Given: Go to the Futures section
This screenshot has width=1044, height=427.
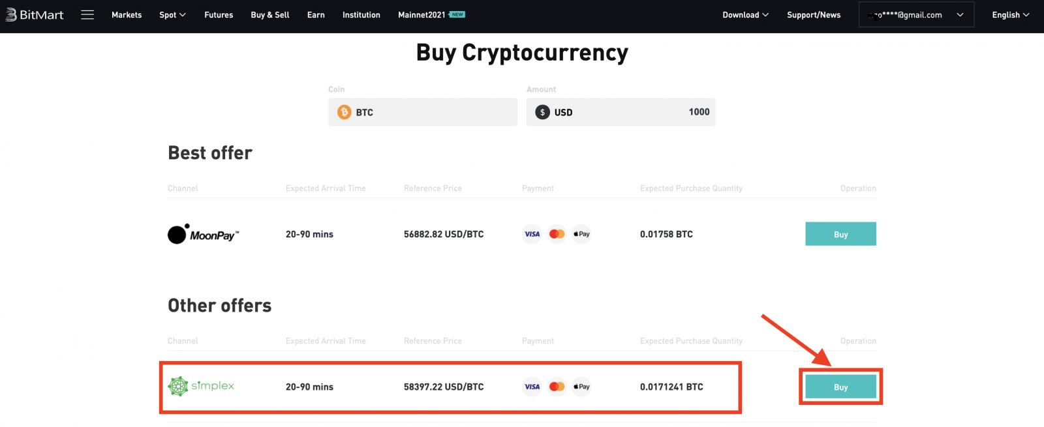Looking at the screenshot, I should [219, 14].
